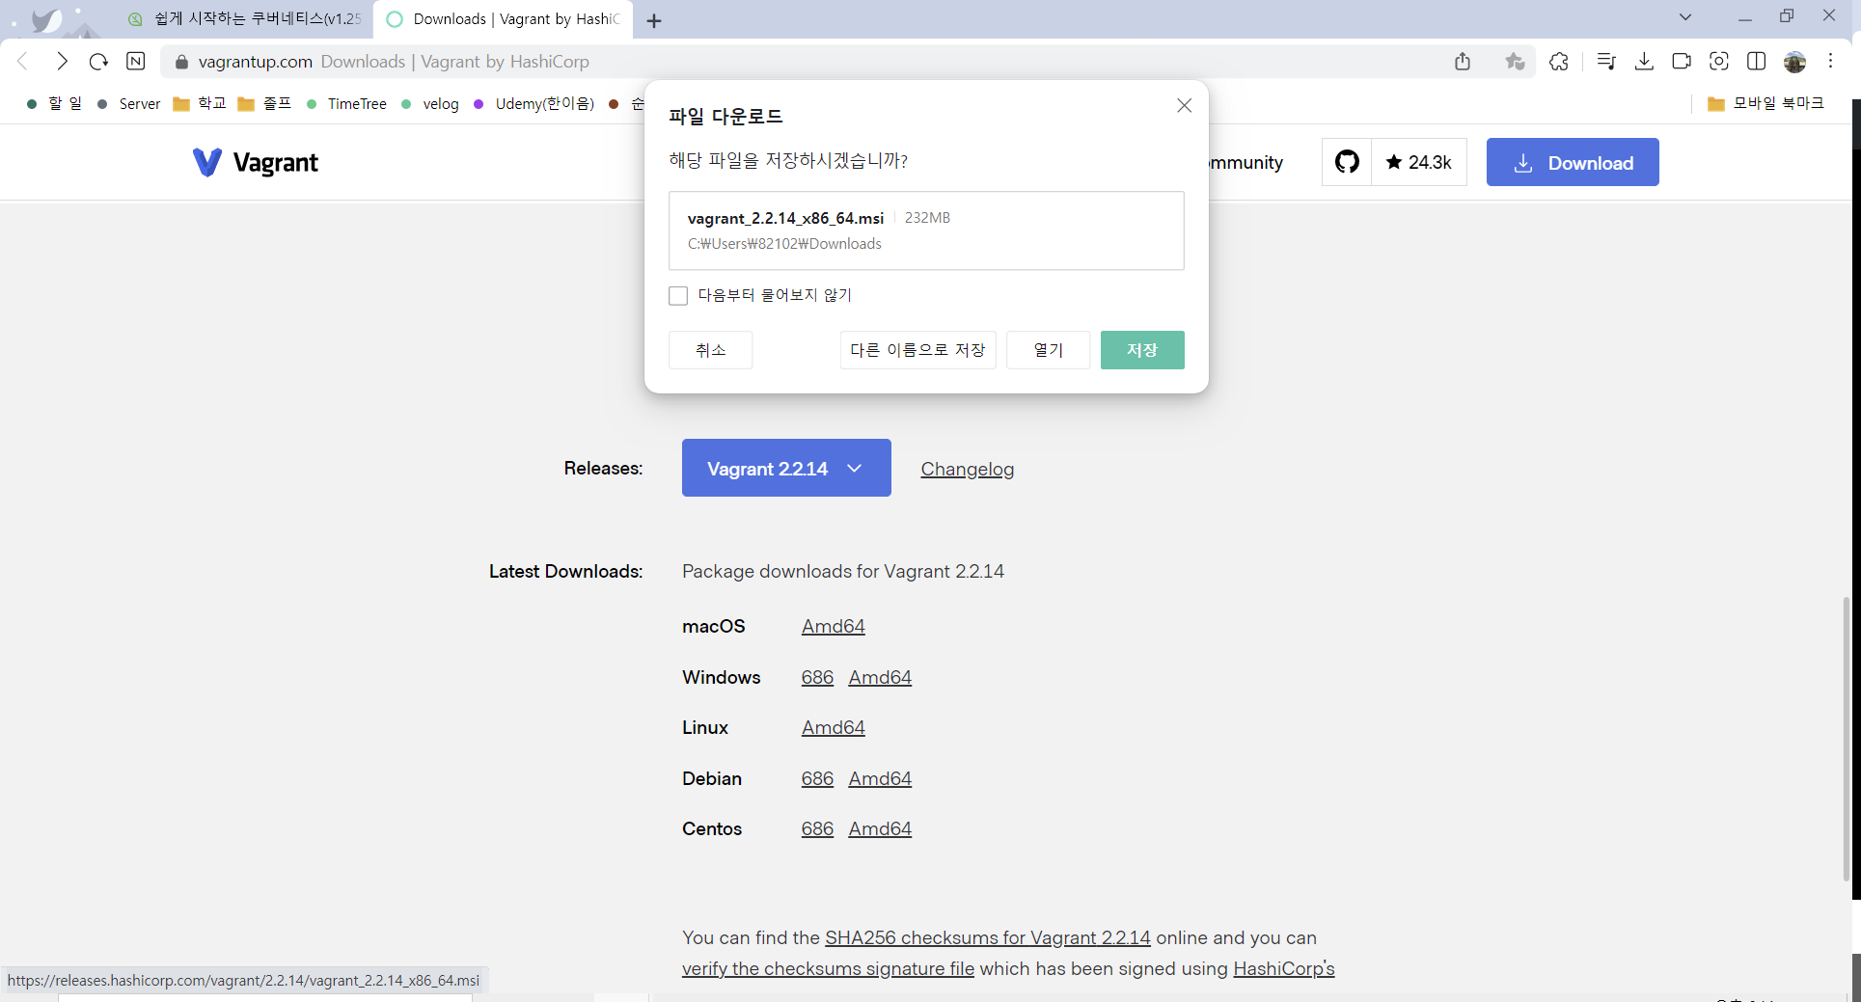Switch to the 쉽게 시작하는 쿠버네티스 tab
This screenshot has height=1002, width=1861.
tap(244, 19)
